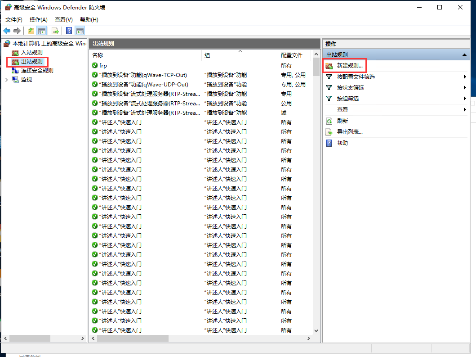Select RTP-Stream rule with 专用 profile
476x357 pixels.
[201, 94]
